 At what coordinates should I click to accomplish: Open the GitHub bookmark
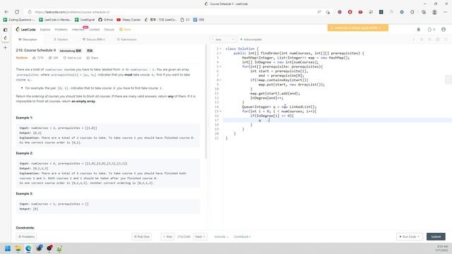(105, 20)
